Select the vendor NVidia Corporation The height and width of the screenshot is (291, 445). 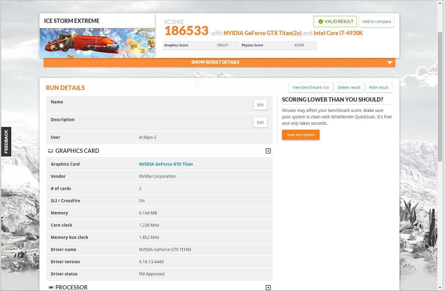point(157,176)
